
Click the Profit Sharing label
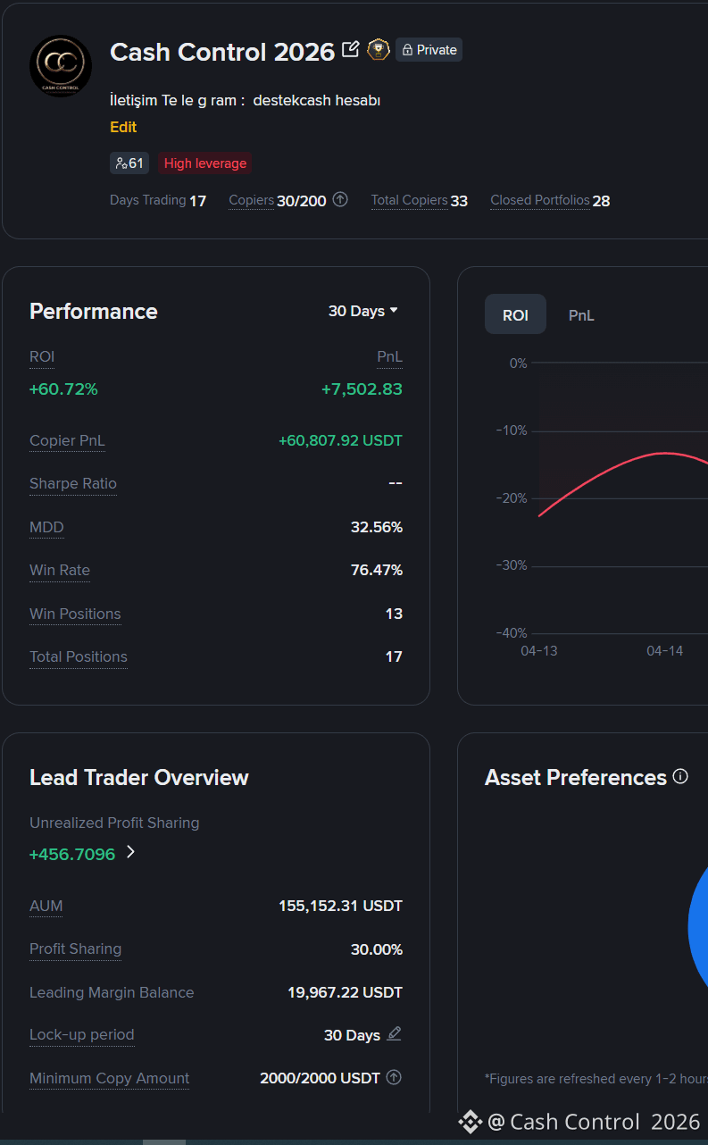(75, 949)
